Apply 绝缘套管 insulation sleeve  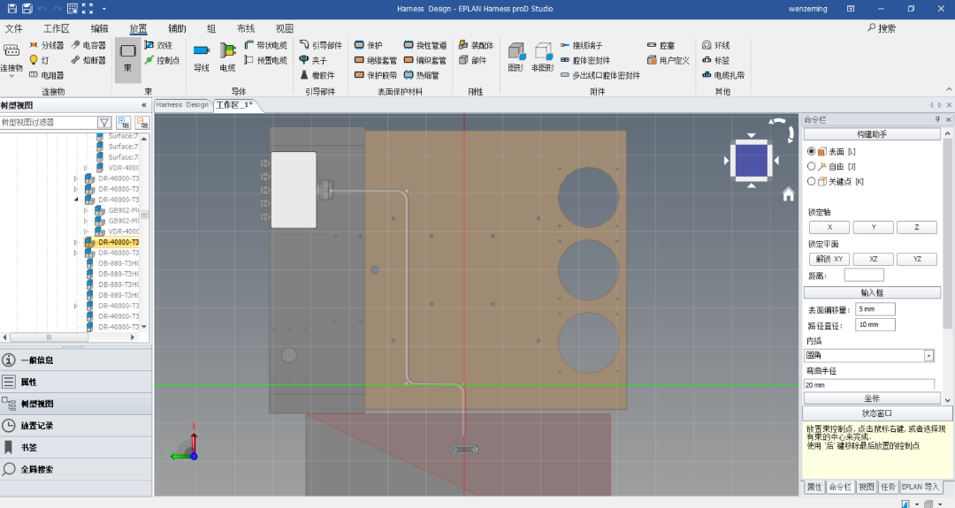[376, 60]
